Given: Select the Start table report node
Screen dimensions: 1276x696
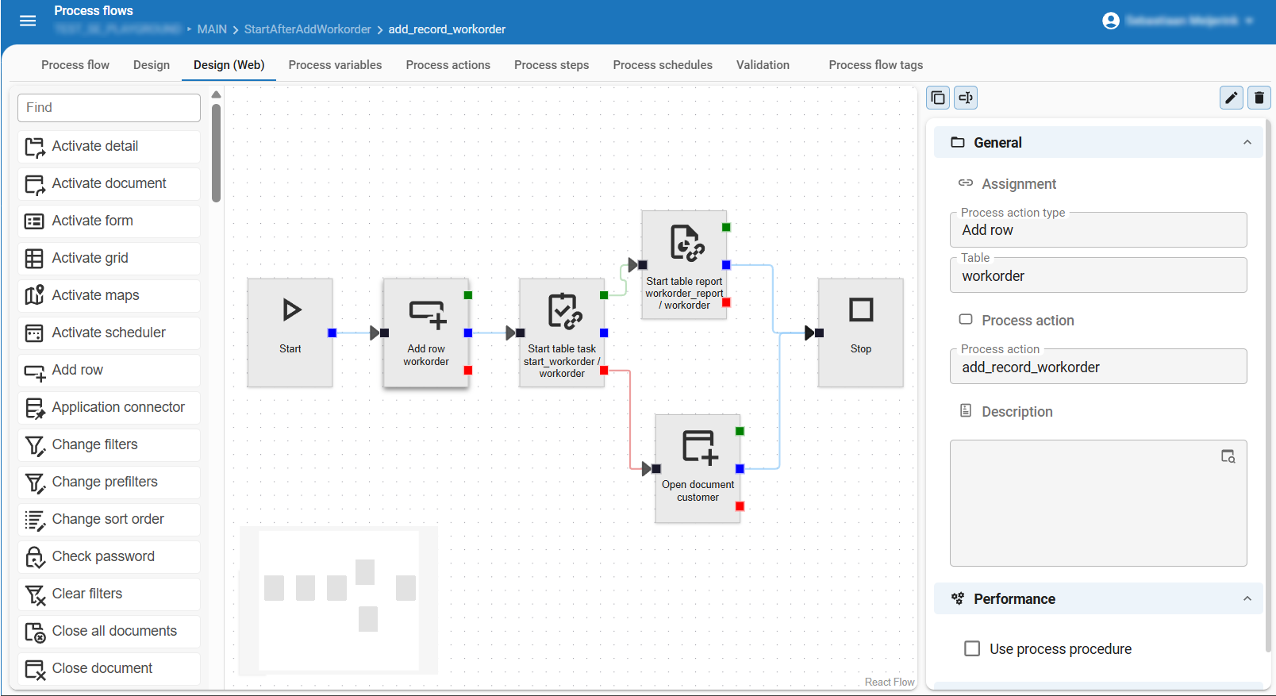Looking at the screenshot, I should (684, 263).
